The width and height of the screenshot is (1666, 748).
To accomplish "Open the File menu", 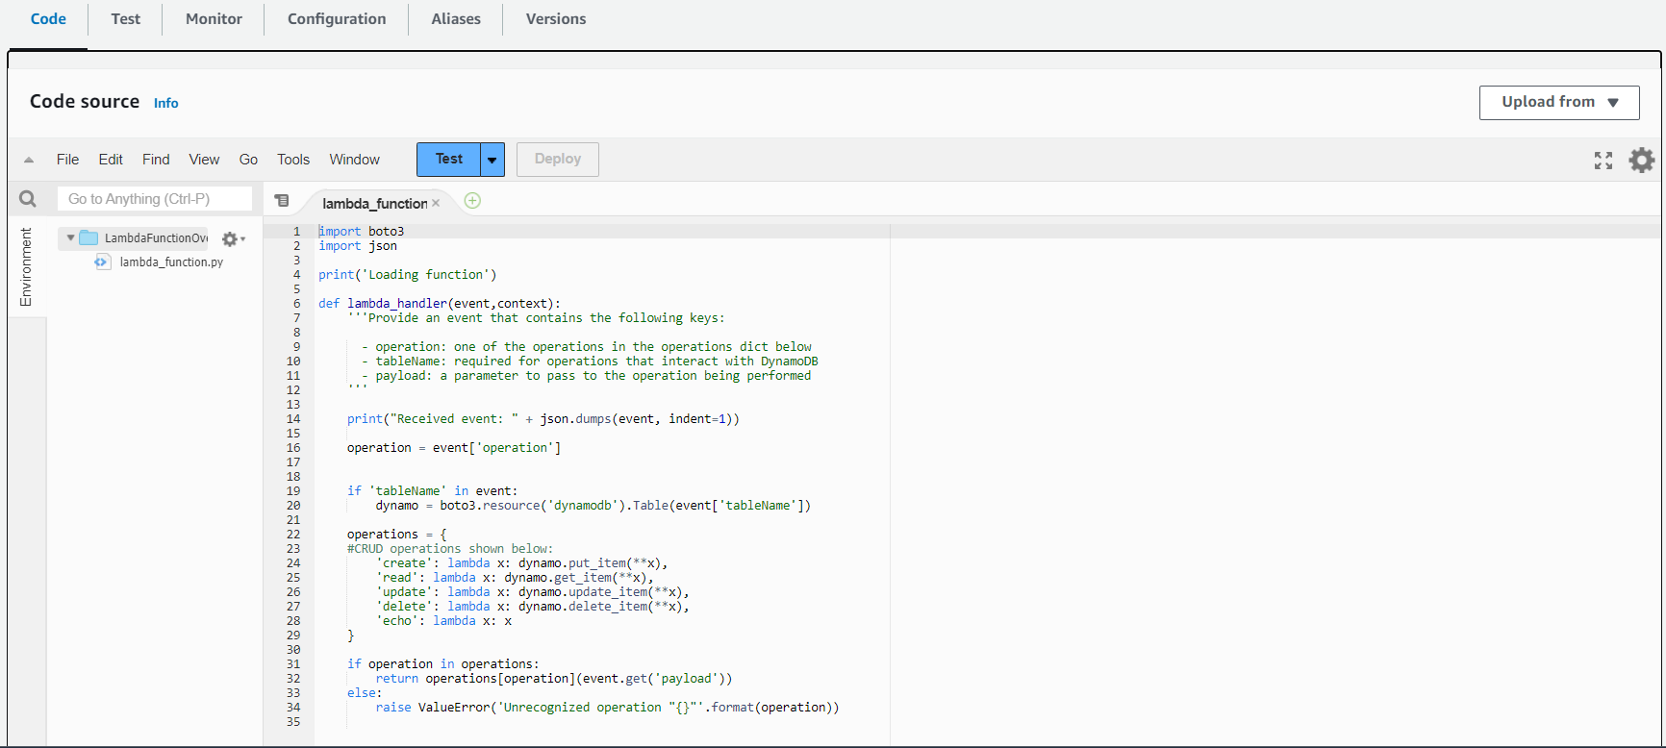I will [x=68, y=160].
